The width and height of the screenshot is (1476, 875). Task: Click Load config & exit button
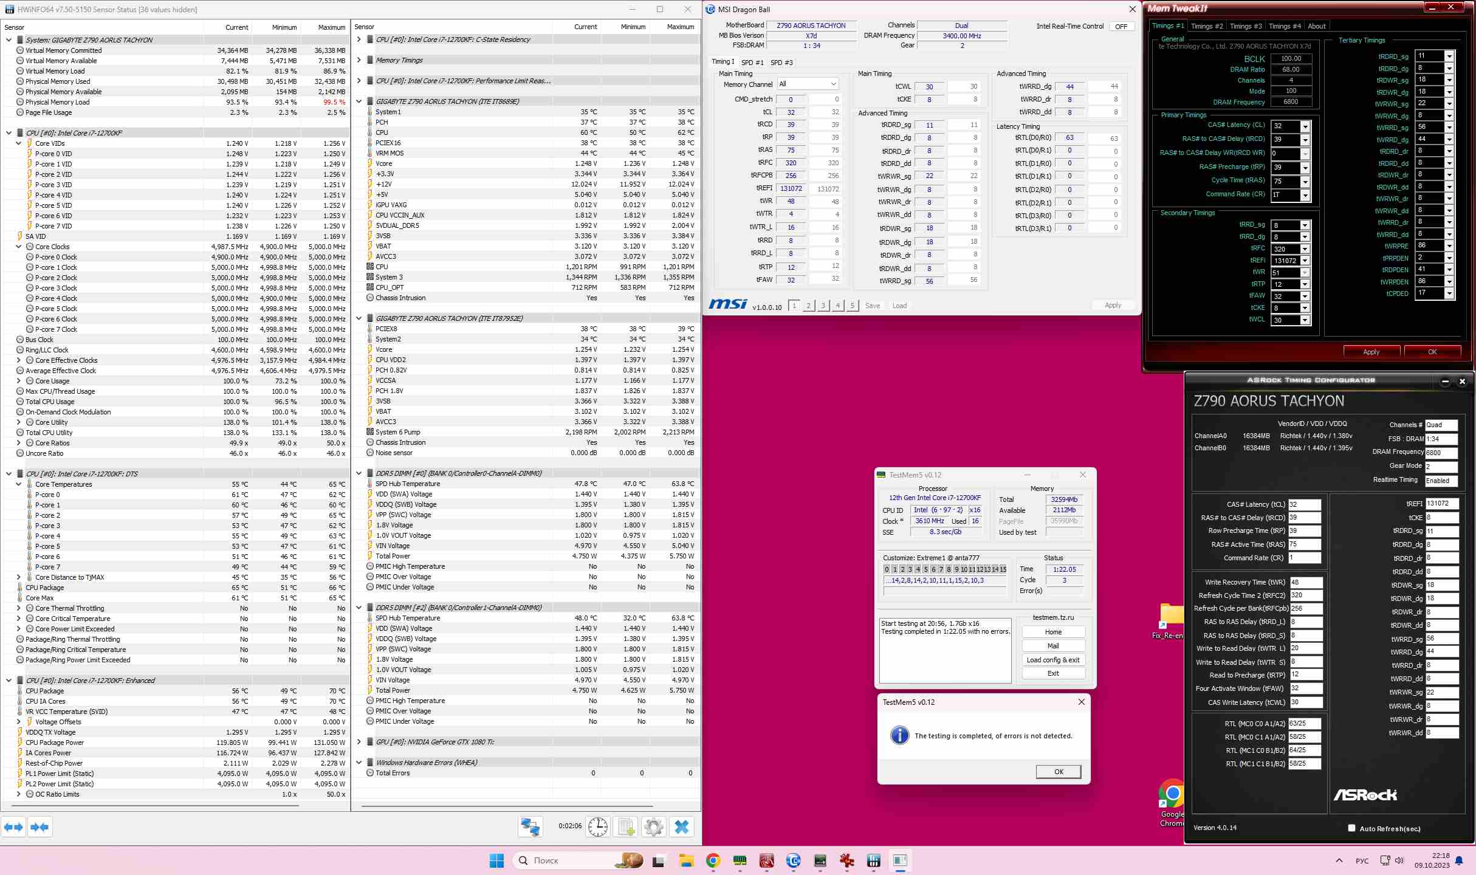[x=1053, y=660]
